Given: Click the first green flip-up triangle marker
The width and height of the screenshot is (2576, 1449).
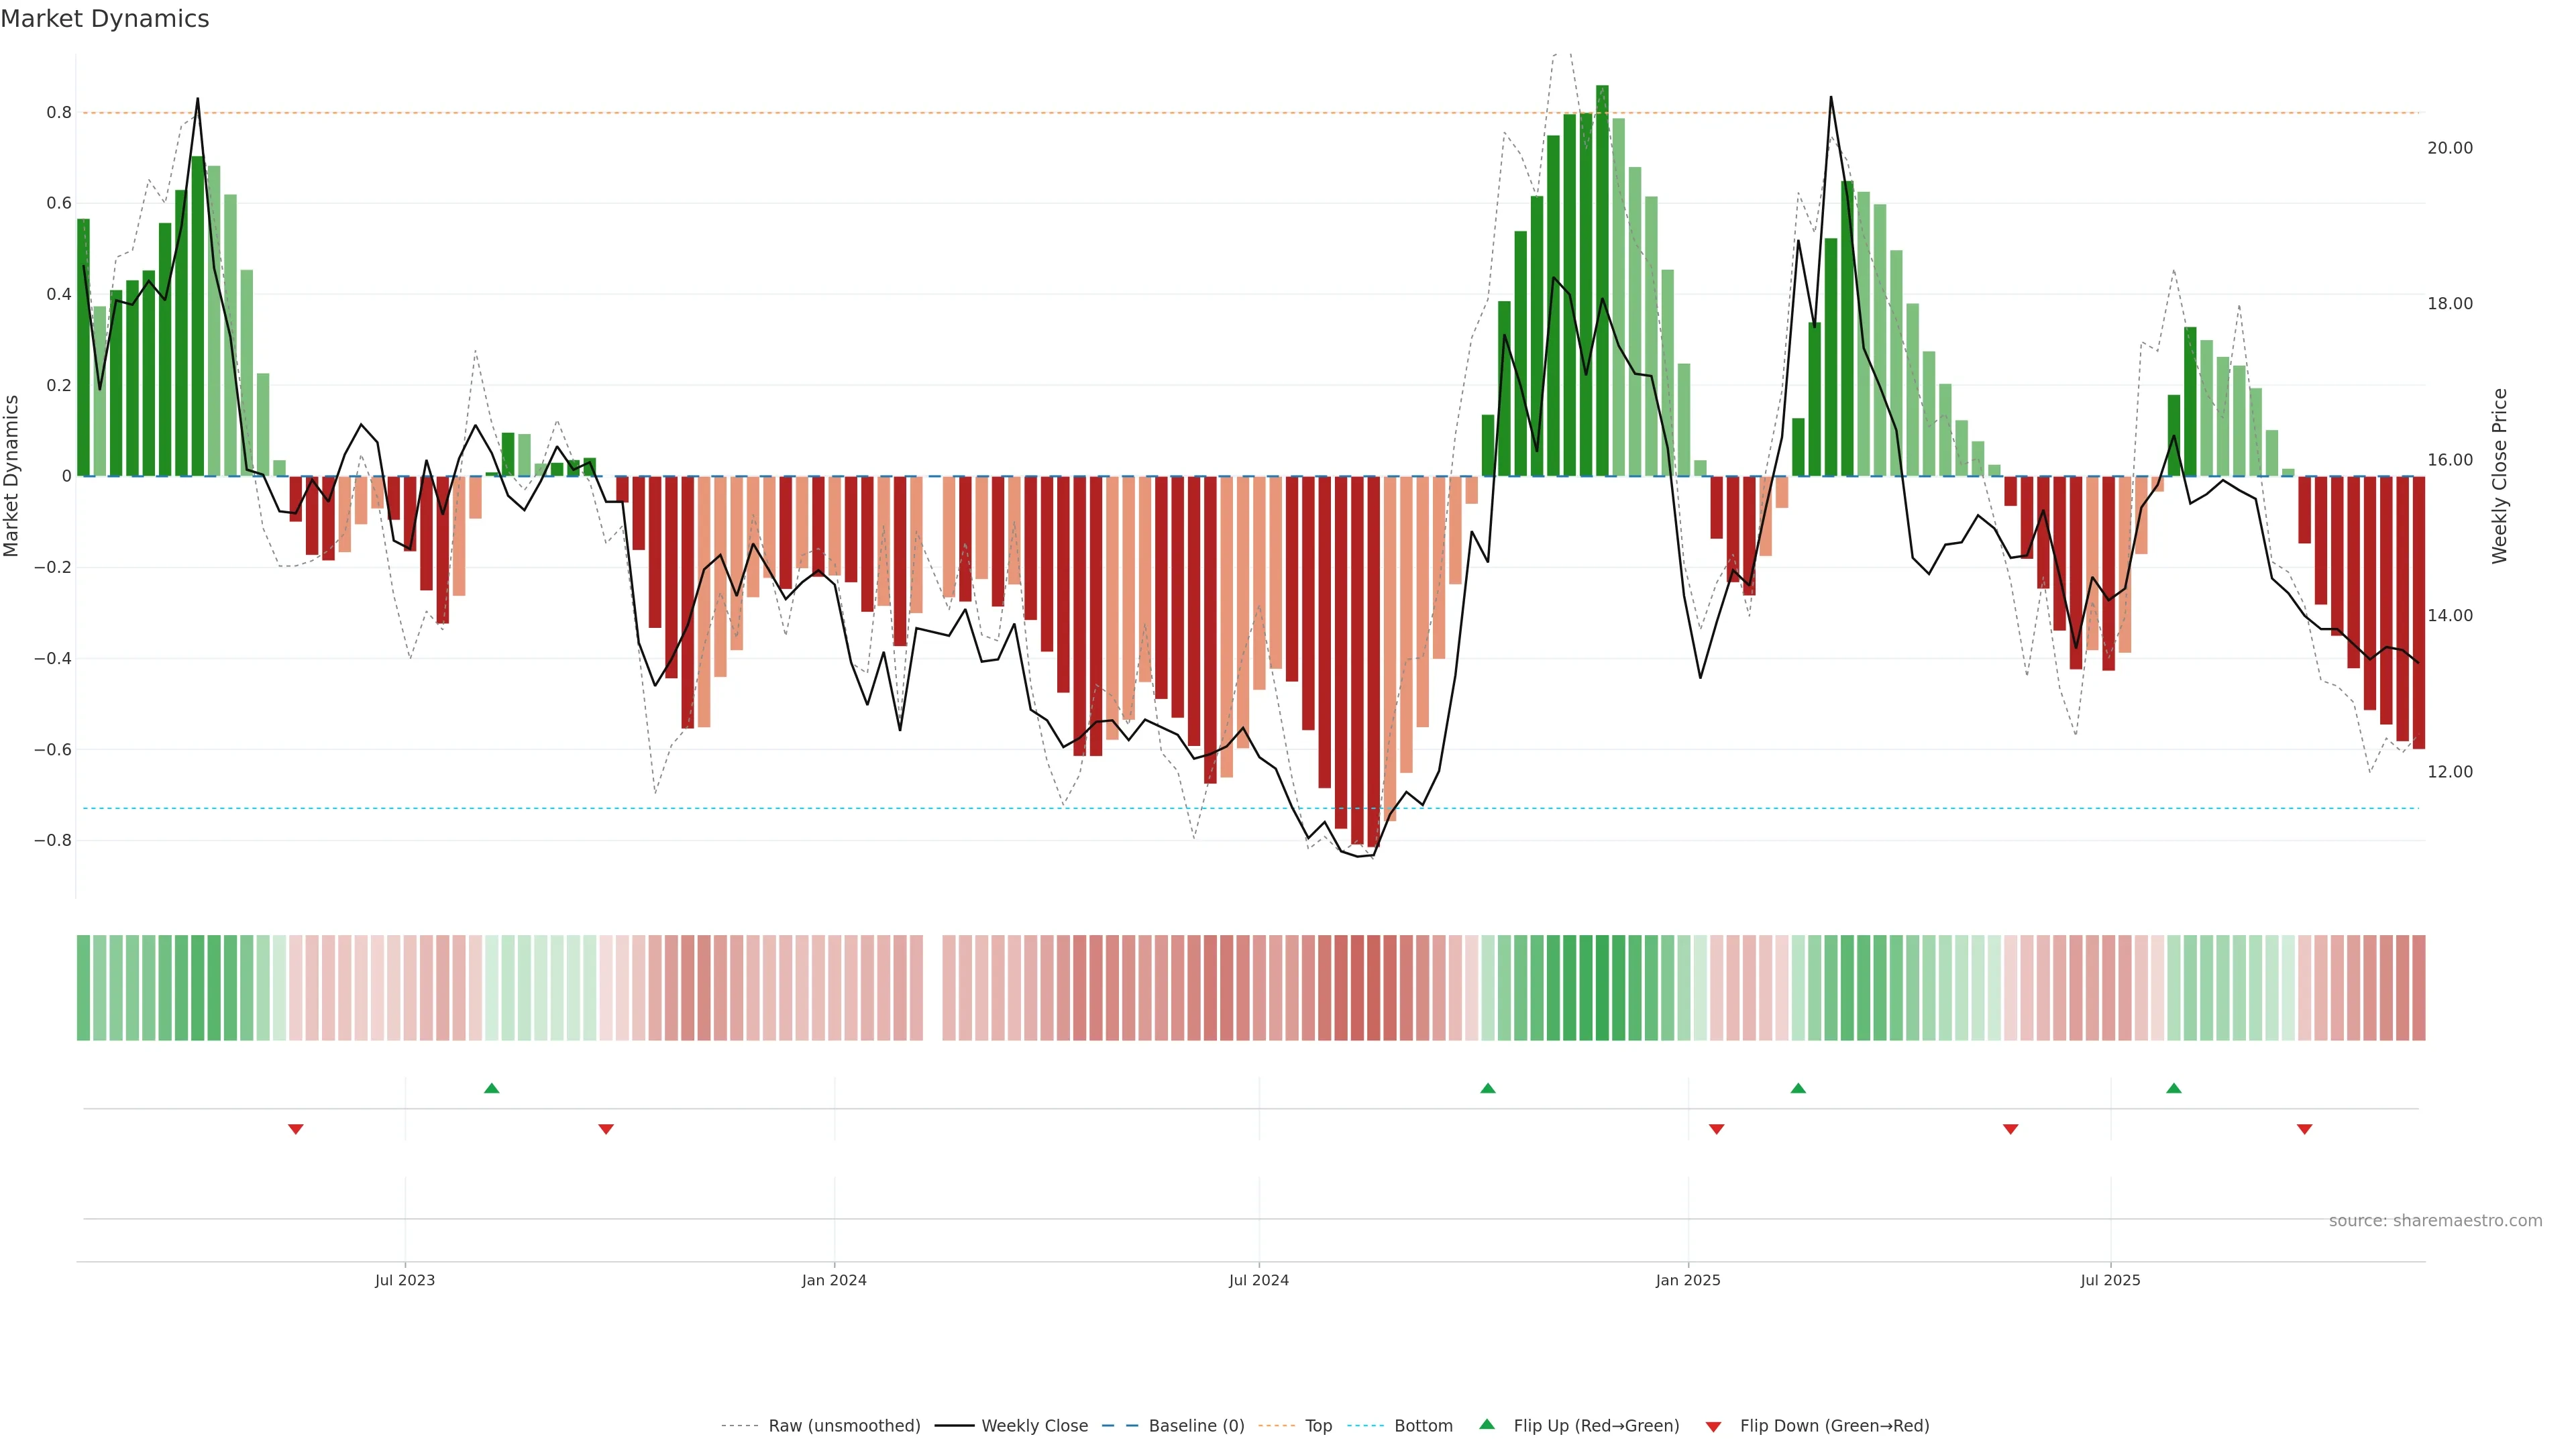Looking at the screenshot, I should tap(491, 1088).
